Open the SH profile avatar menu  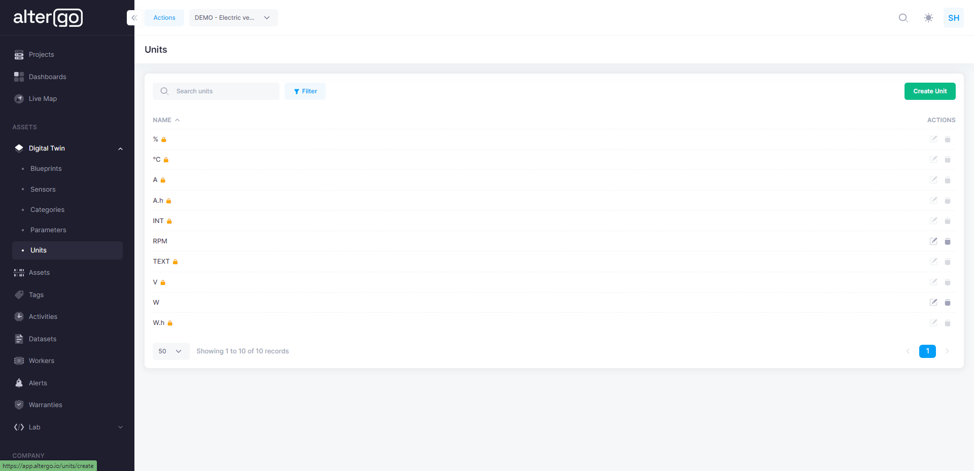click(953, 18)
